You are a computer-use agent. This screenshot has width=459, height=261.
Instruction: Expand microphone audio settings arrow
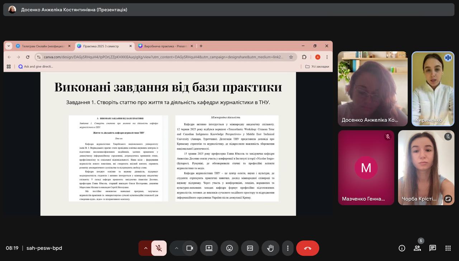tap(146, 248)
